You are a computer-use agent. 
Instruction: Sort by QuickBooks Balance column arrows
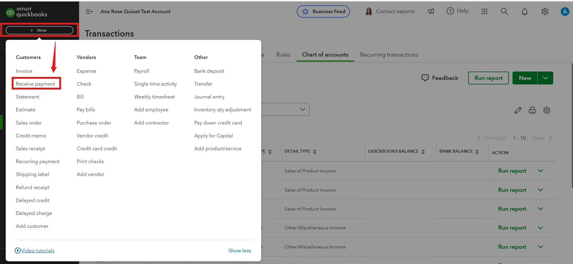pyautogui.click(x=423, y=152)
